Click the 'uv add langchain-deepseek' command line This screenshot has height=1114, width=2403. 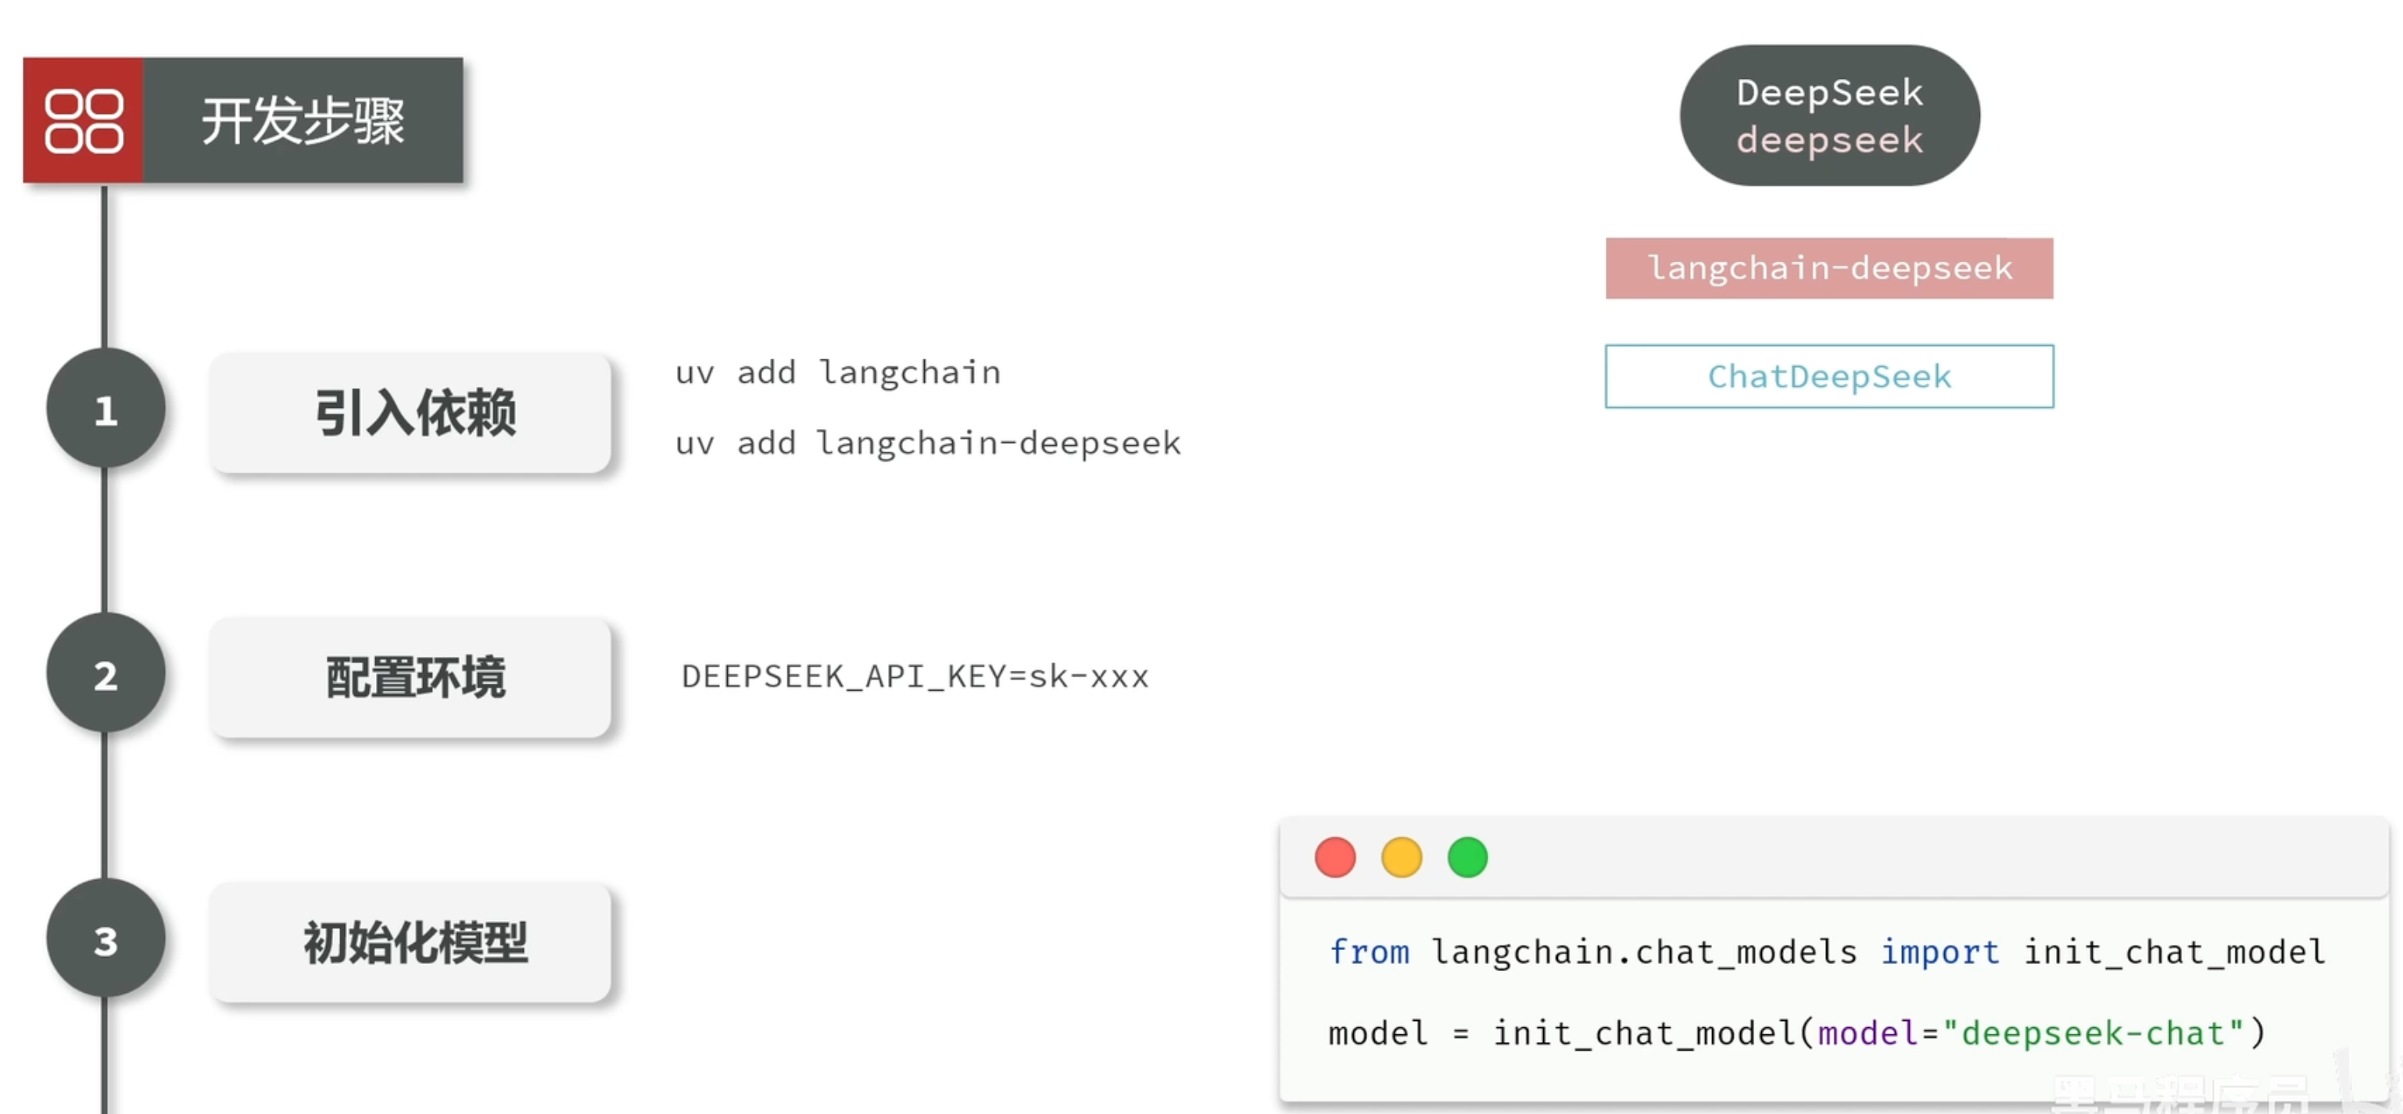point(928,443)
